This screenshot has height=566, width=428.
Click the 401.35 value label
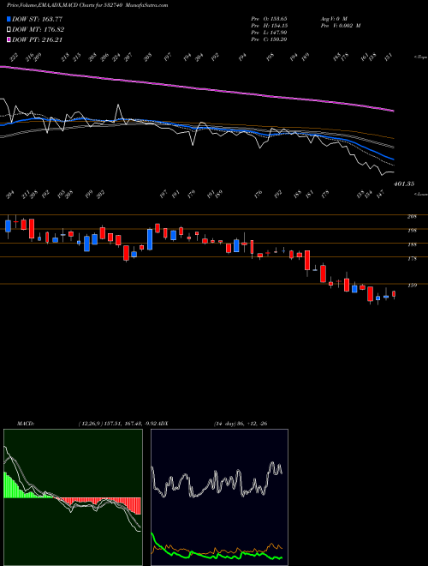[404, 184]
